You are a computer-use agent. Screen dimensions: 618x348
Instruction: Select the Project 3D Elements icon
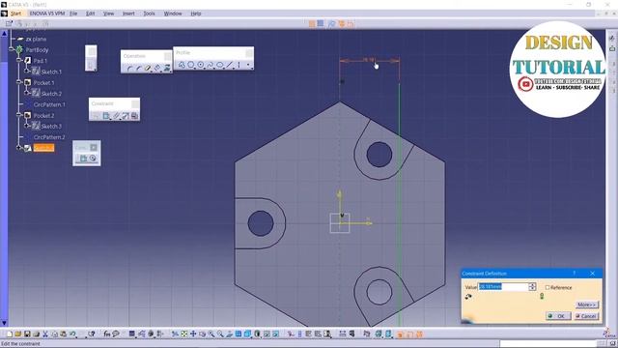(x=167, y=69)
